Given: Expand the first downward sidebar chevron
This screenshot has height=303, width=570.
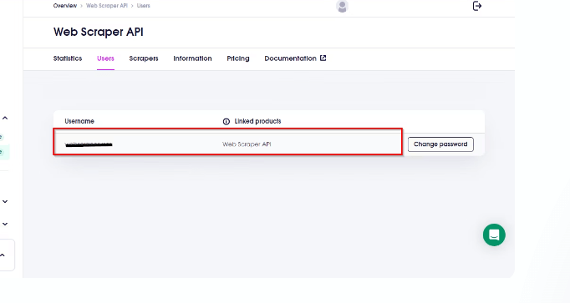Looking at the screenshot, I should pyautogui.click(x=5, y=201).
